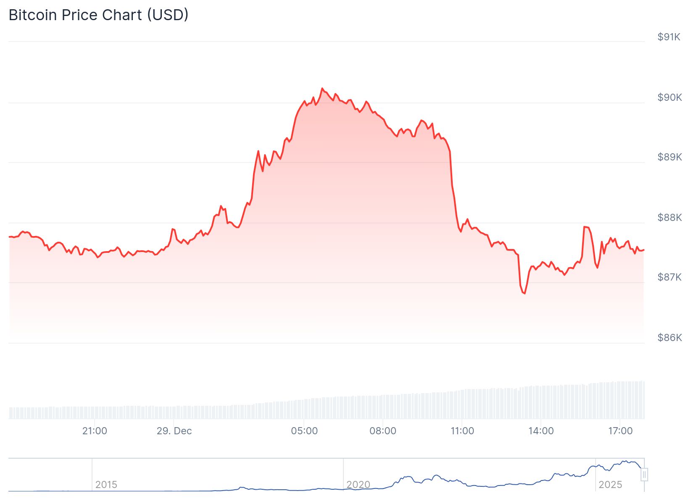Click the 11:00 time axis label

pos(462,431)
